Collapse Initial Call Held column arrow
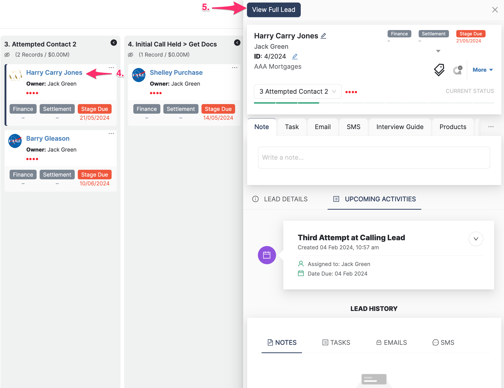Viewport: 504px width, 388px height. point(237,43)
